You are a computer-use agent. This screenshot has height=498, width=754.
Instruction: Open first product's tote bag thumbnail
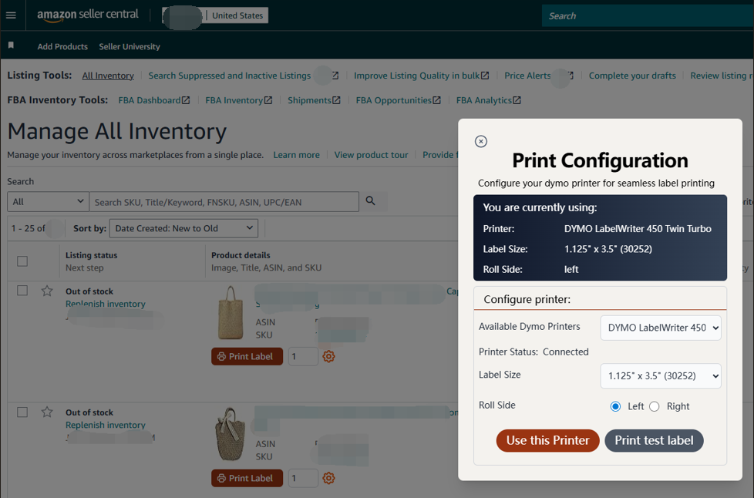[x=231, y=312]
